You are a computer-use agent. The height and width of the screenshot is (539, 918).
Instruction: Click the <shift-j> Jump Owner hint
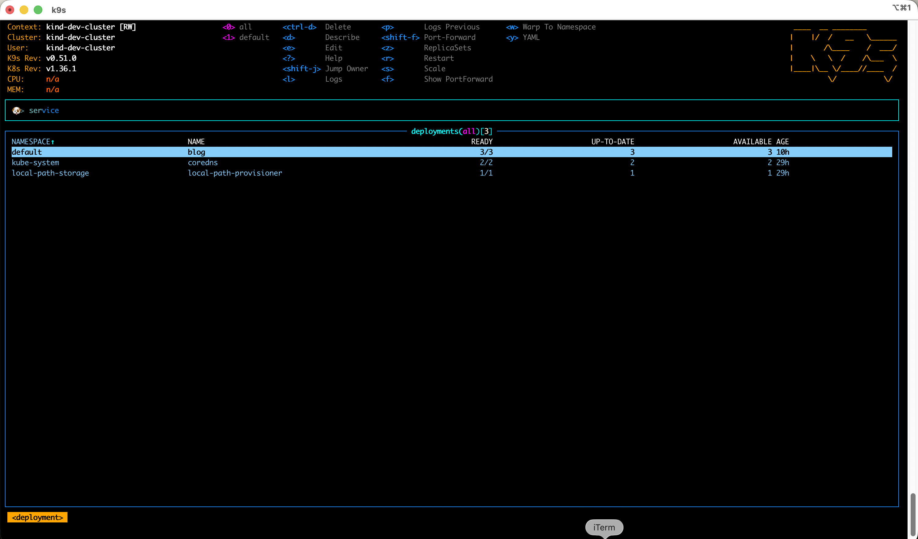coord(325,68)
